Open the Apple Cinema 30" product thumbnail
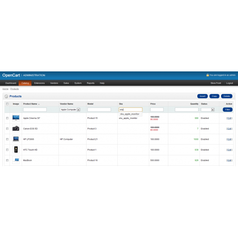The image size is (238, 238). tap(16, 118)
